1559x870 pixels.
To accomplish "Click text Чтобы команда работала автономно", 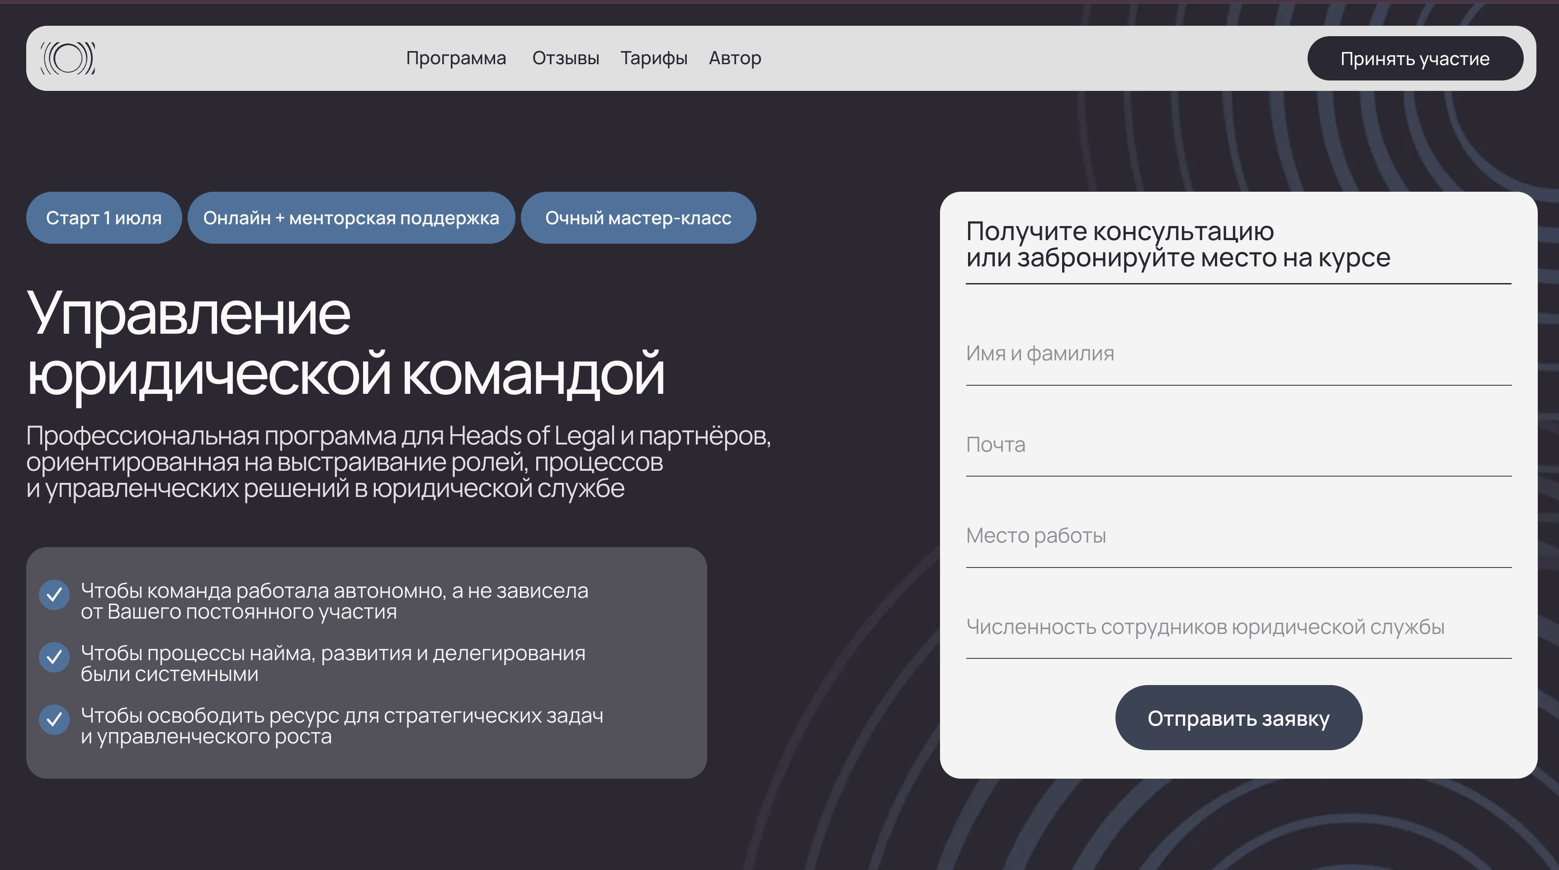I will tap(334, 601).
